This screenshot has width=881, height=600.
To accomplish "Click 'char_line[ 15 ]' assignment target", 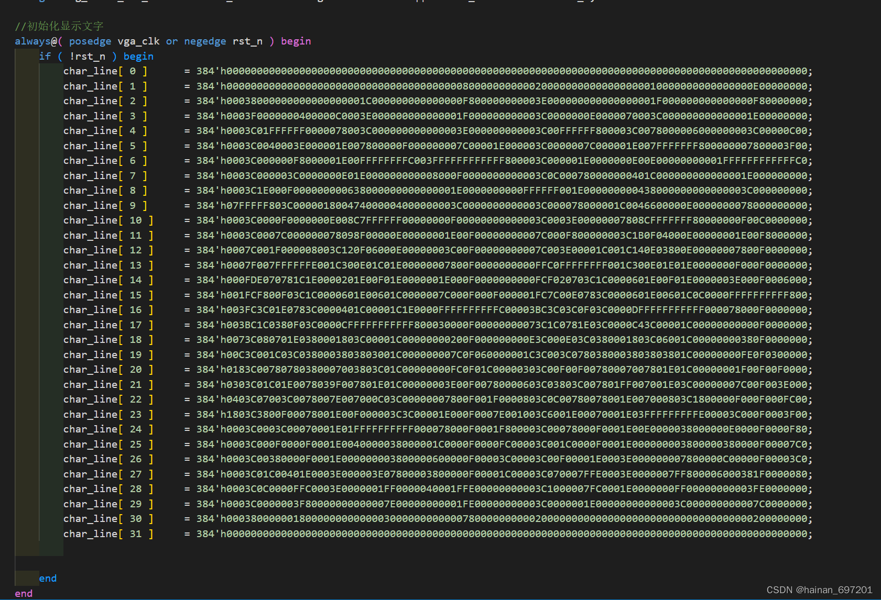I will 108,295.
